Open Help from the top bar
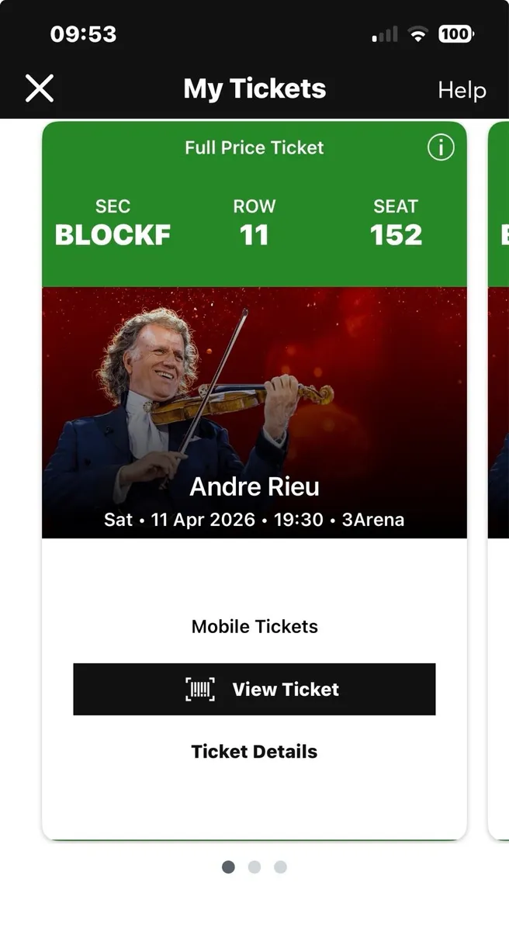The width and height of the screenshot is (509, 931). 462,90
